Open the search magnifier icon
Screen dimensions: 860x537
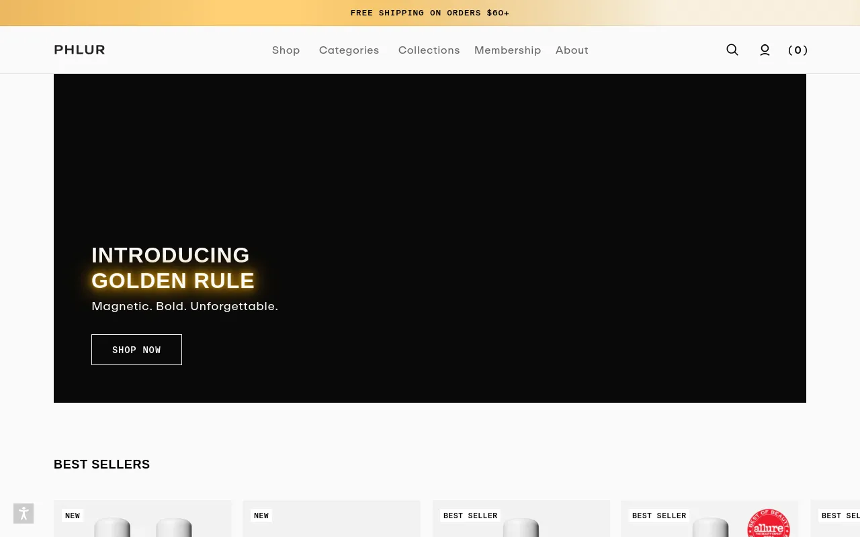732,50
